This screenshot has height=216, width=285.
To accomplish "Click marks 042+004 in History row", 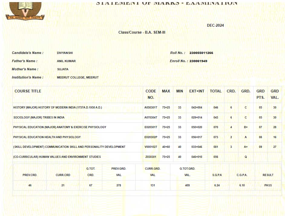I will [x=197, y=108].
